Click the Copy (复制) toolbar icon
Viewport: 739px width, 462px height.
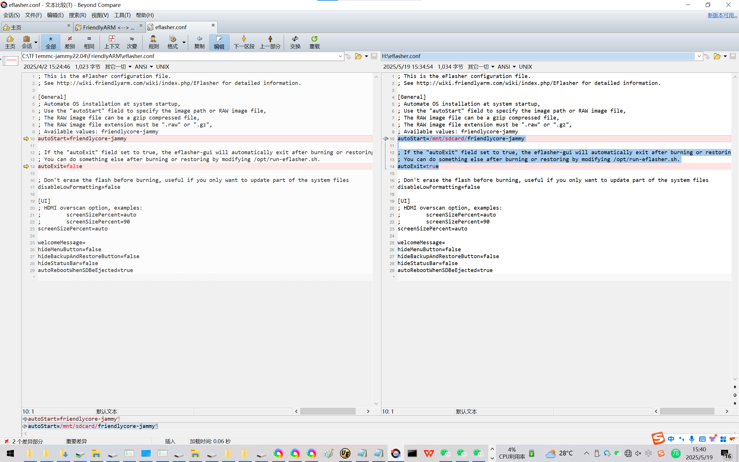click(199, 42)
